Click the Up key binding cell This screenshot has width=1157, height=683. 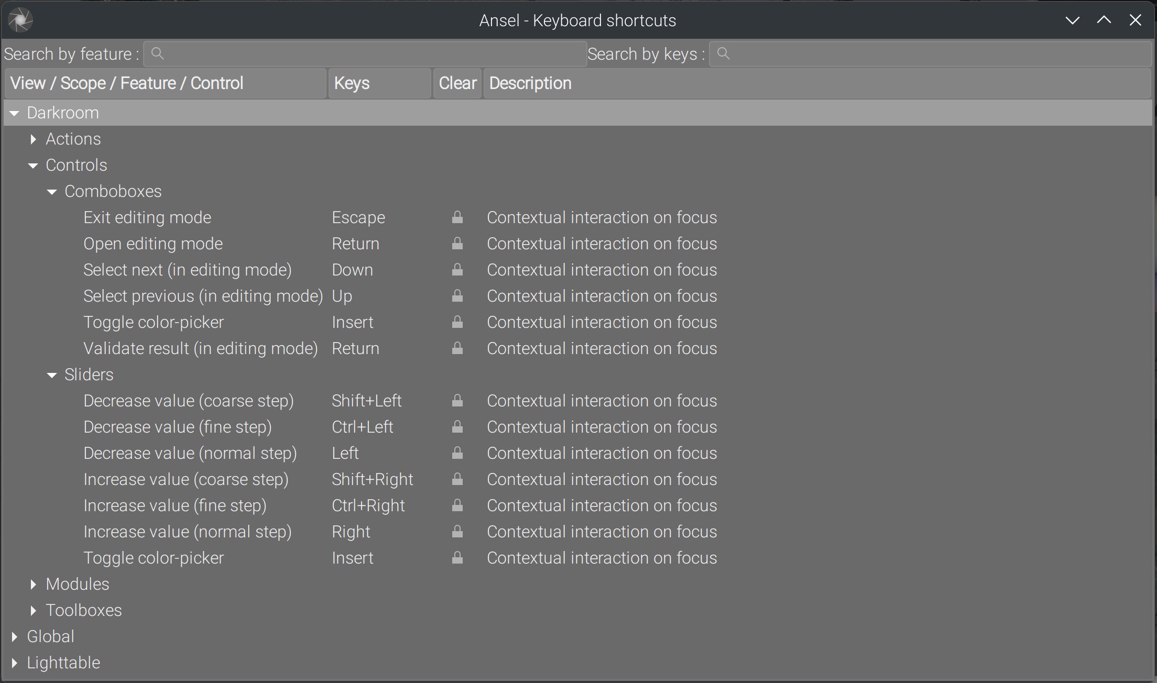pos(342,296)
